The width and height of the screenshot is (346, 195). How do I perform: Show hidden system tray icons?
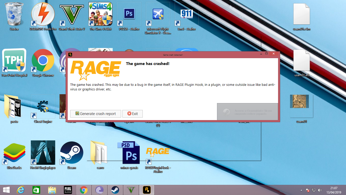(x=301, y=190)
